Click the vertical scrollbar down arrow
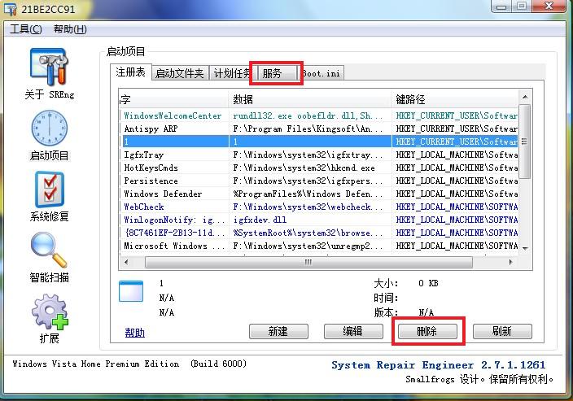573x401 pixels. point(525,248)
